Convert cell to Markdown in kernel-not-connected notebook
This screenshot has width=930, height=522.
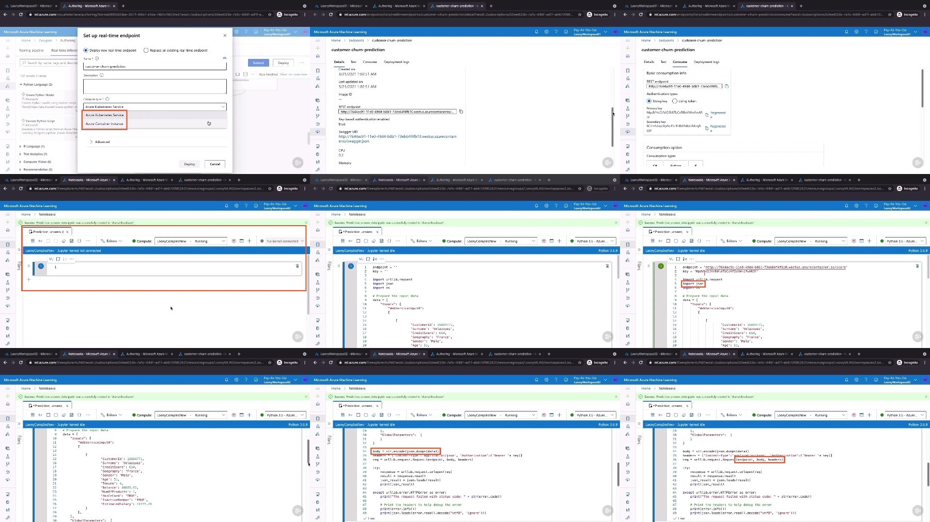pos(51,259)
